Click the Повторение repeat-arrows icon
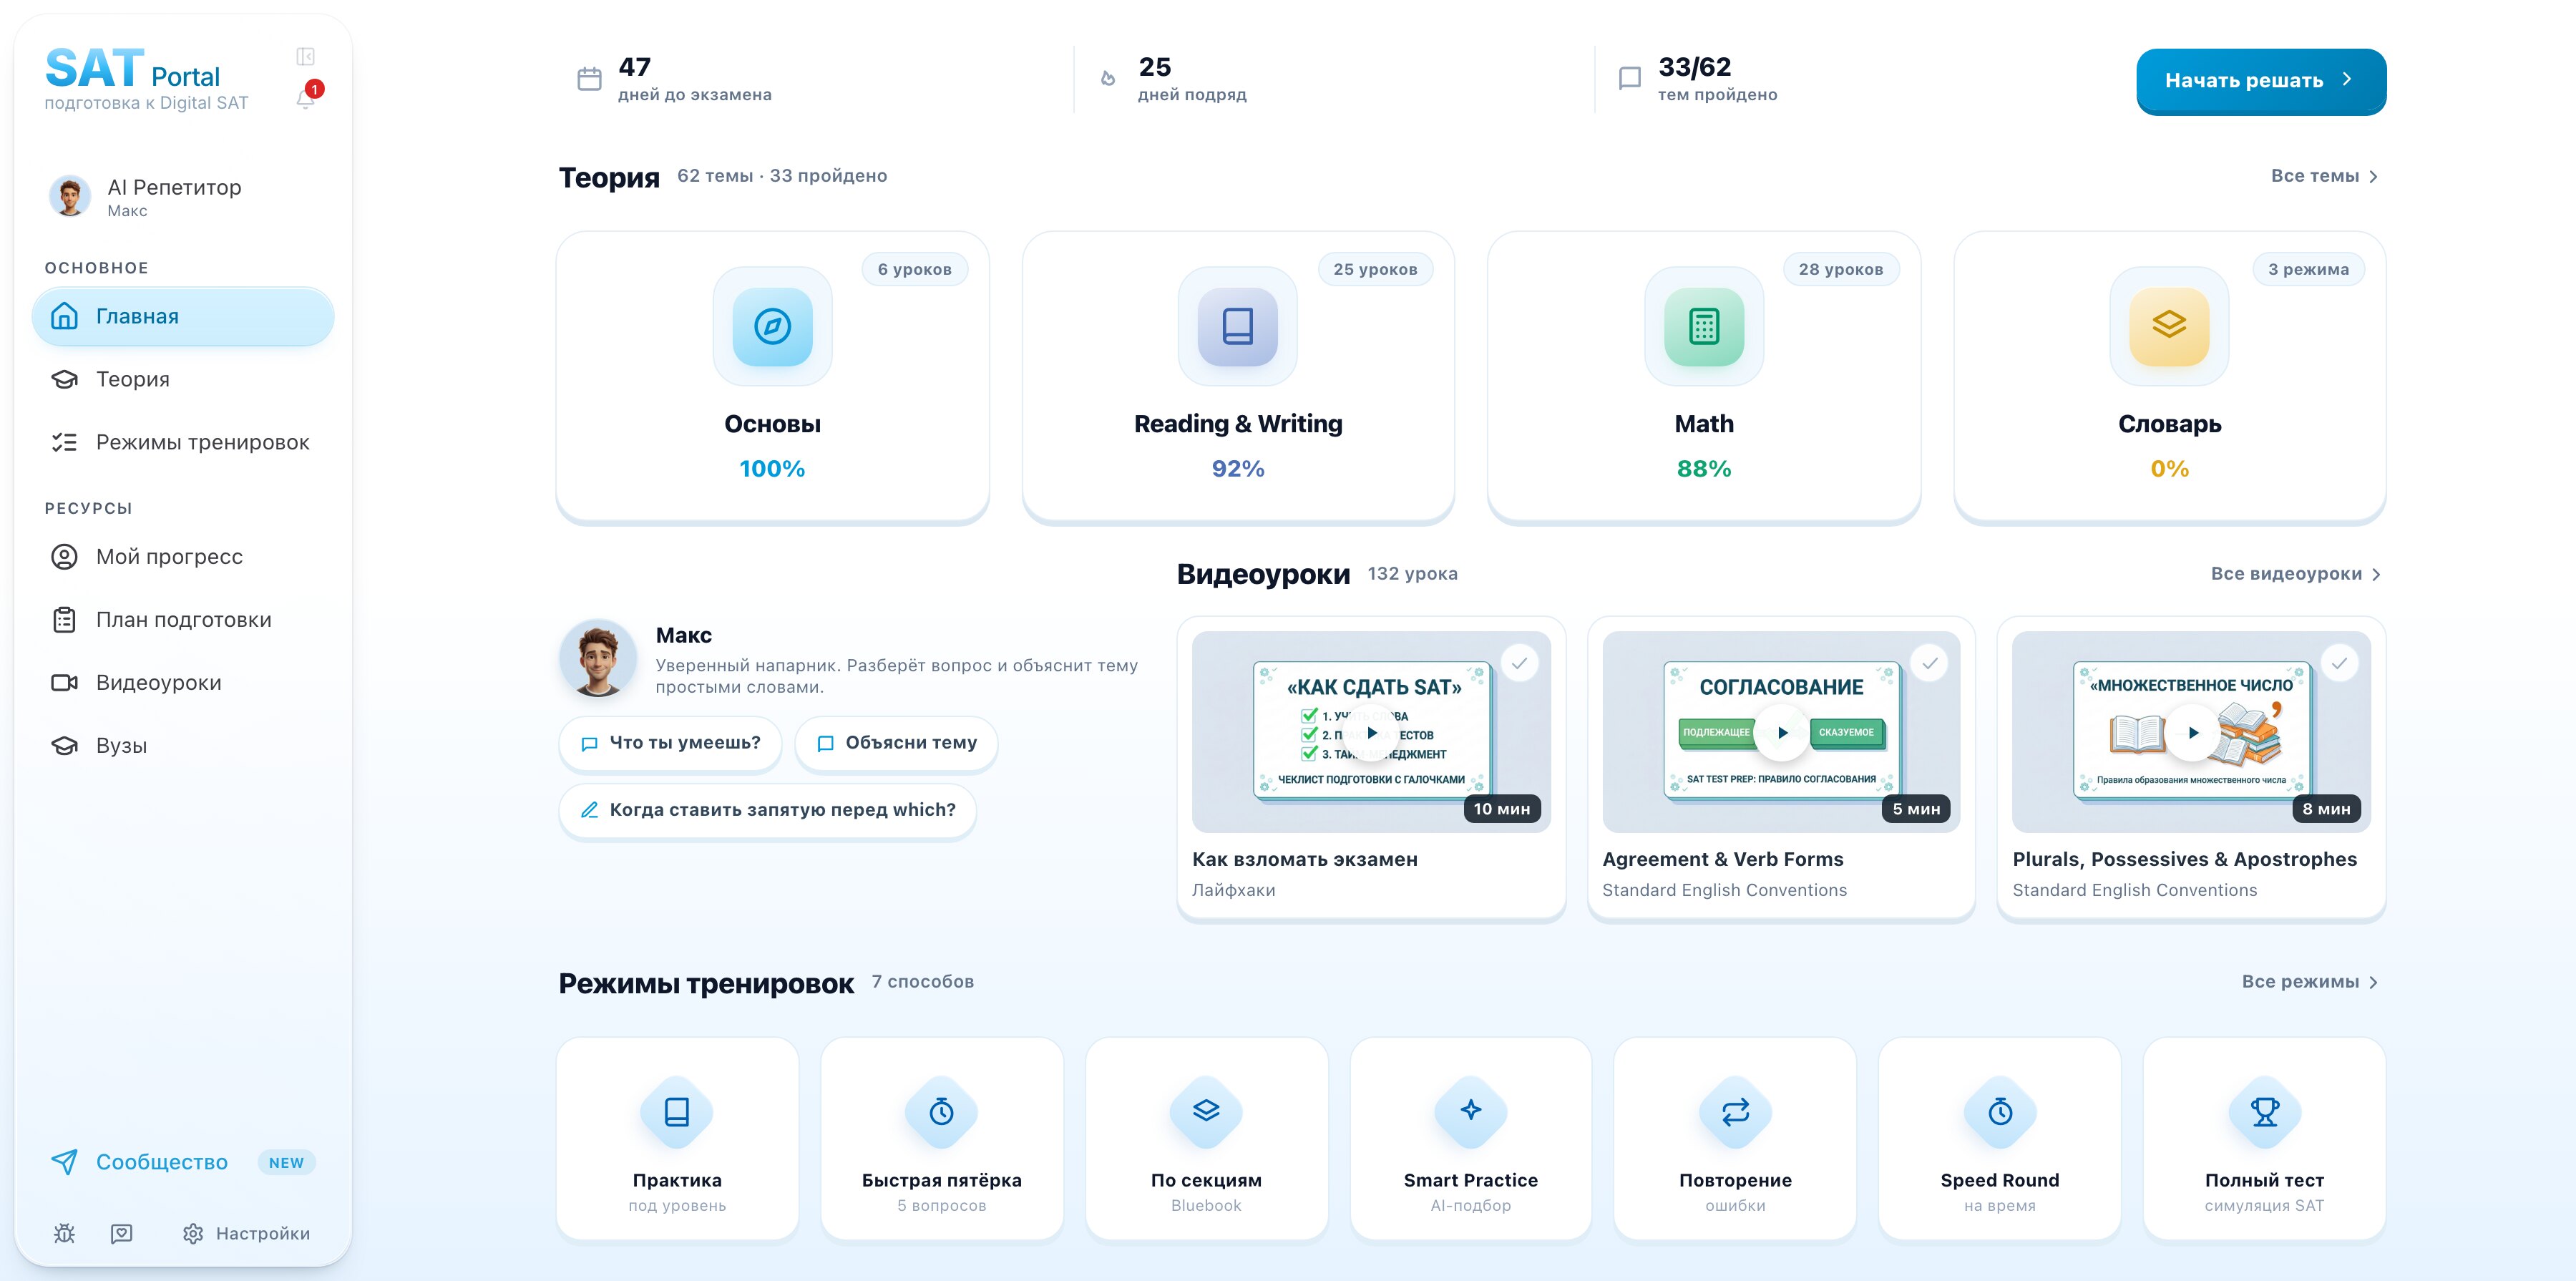The width and height of the screenshot is (2576, 1281). coord(1735,1111)
